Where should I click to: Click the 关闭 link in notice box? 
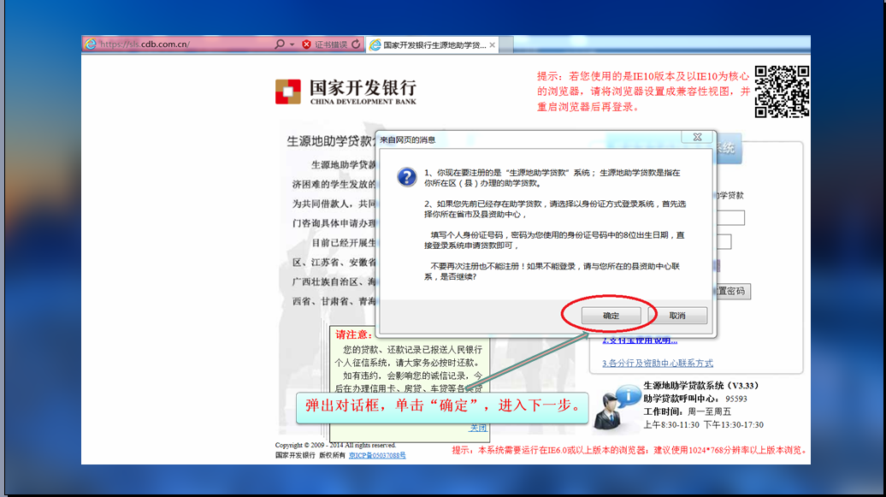(477, 428)
